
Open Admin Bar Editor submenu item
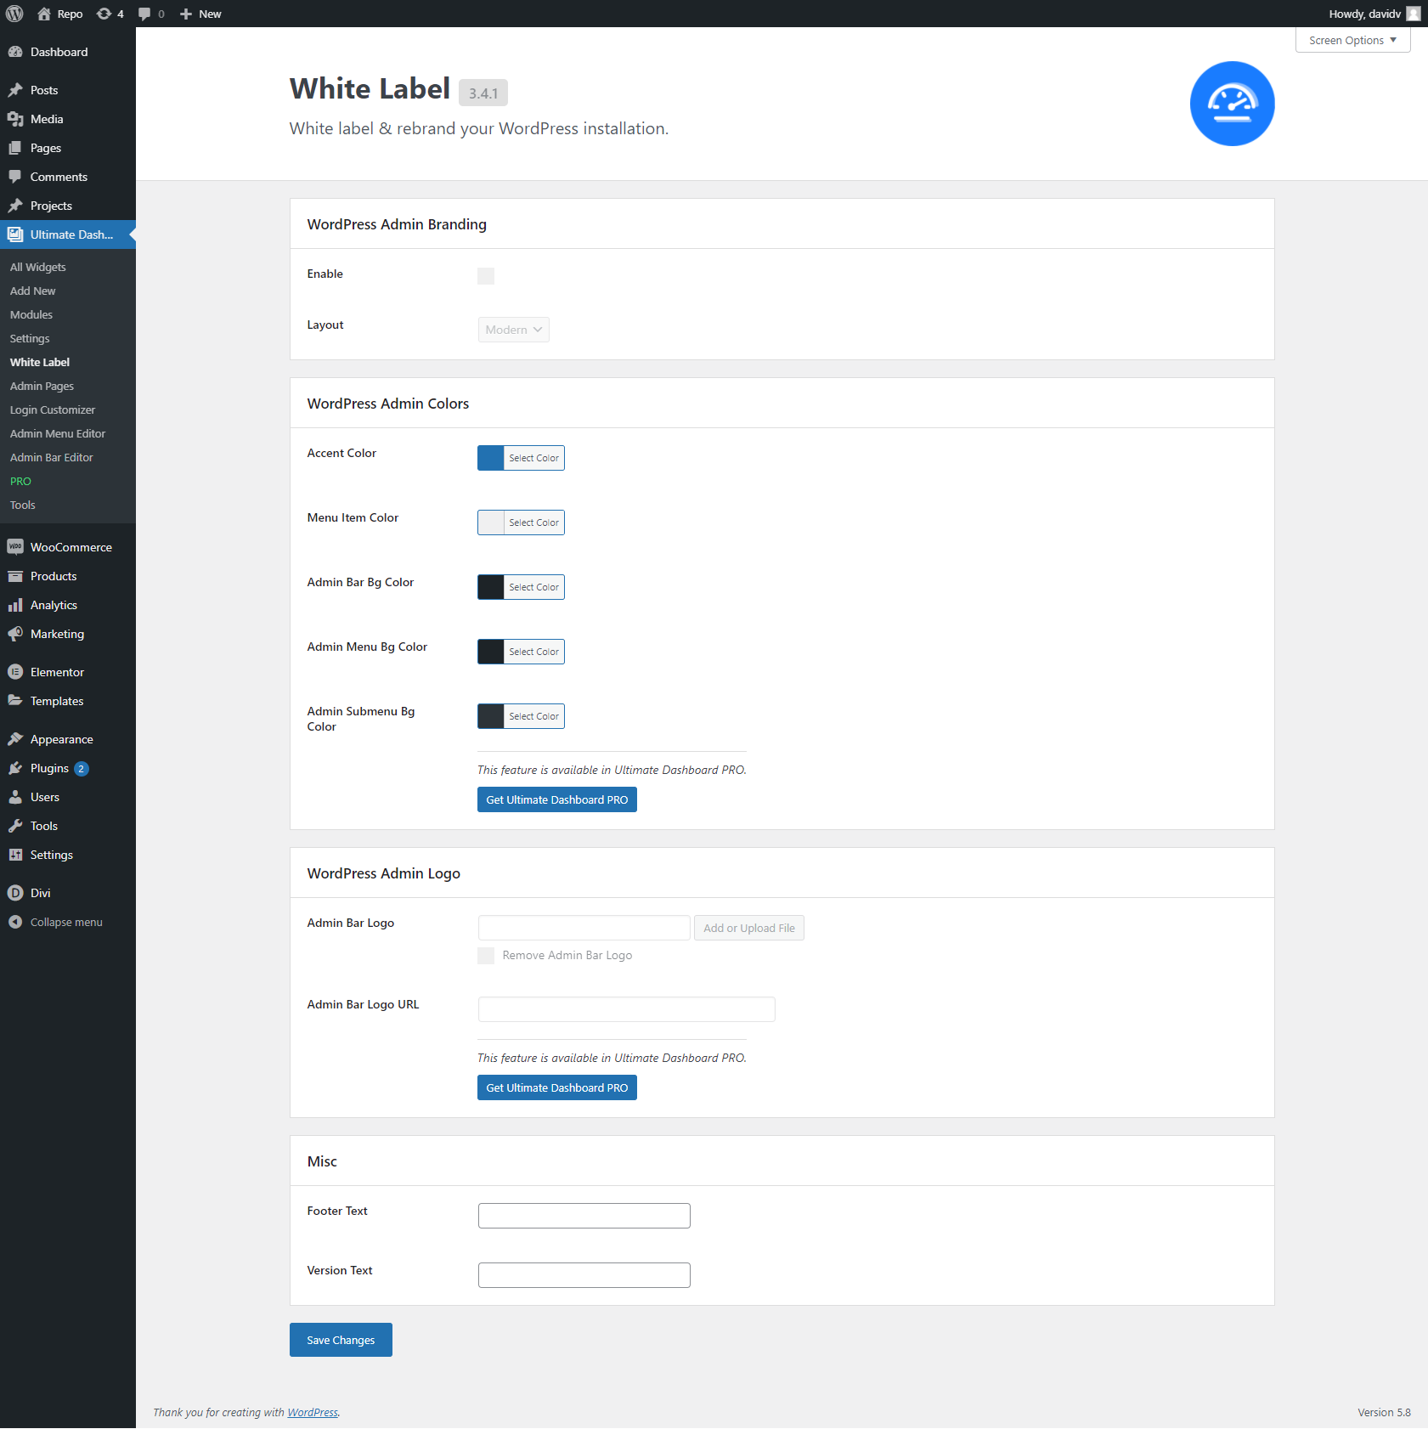(x=52, y=457)
